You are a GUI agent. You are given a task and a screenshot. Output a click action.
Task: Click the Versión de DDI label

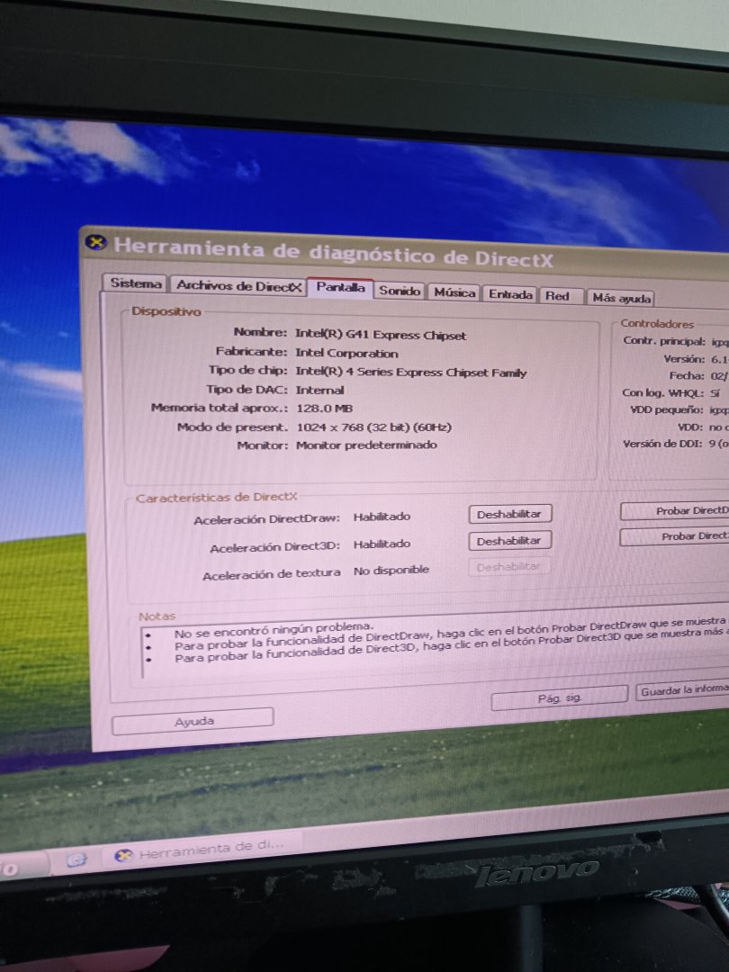point(662,443)
